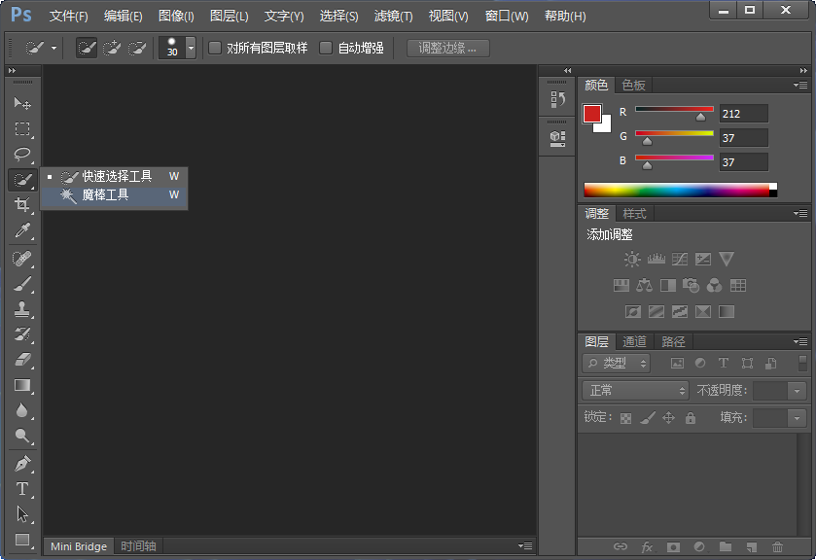The image size is (816, 560).
Task: Add a Levels adjustment
Action: [656, 259]
